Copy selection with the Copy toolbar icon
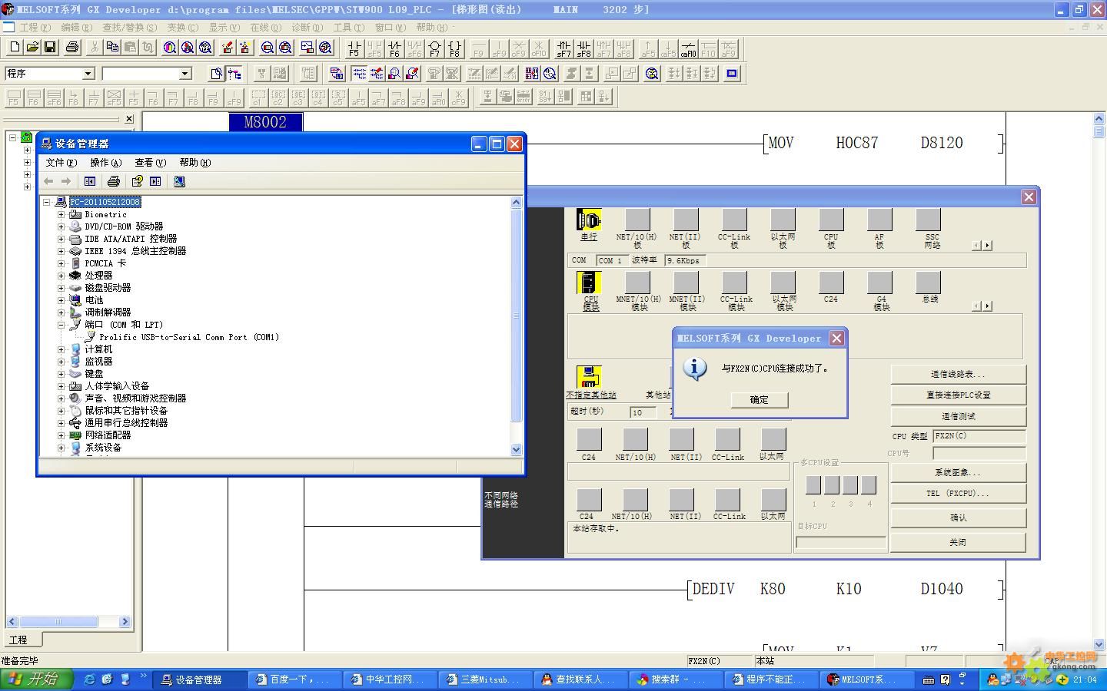The width and height of the screenshot is (1107, 691). tap(112, 48)
